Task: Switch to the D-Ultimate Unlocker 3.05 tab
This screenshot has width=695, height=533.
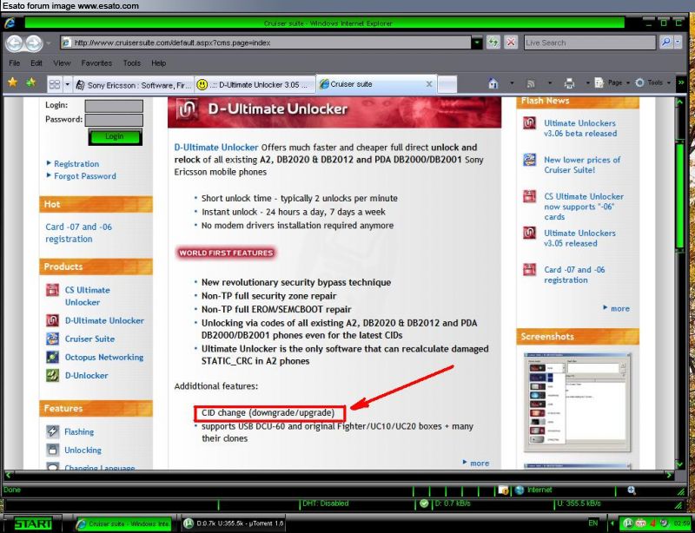Action: pos(255,84)
